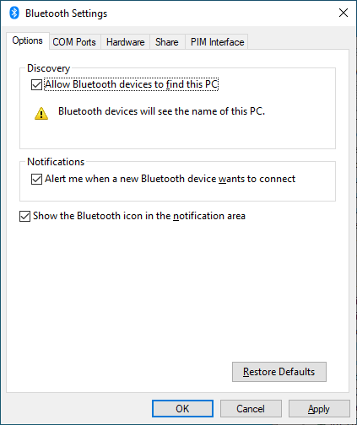
Task: Select the Share tab
Action: (167, 42)
